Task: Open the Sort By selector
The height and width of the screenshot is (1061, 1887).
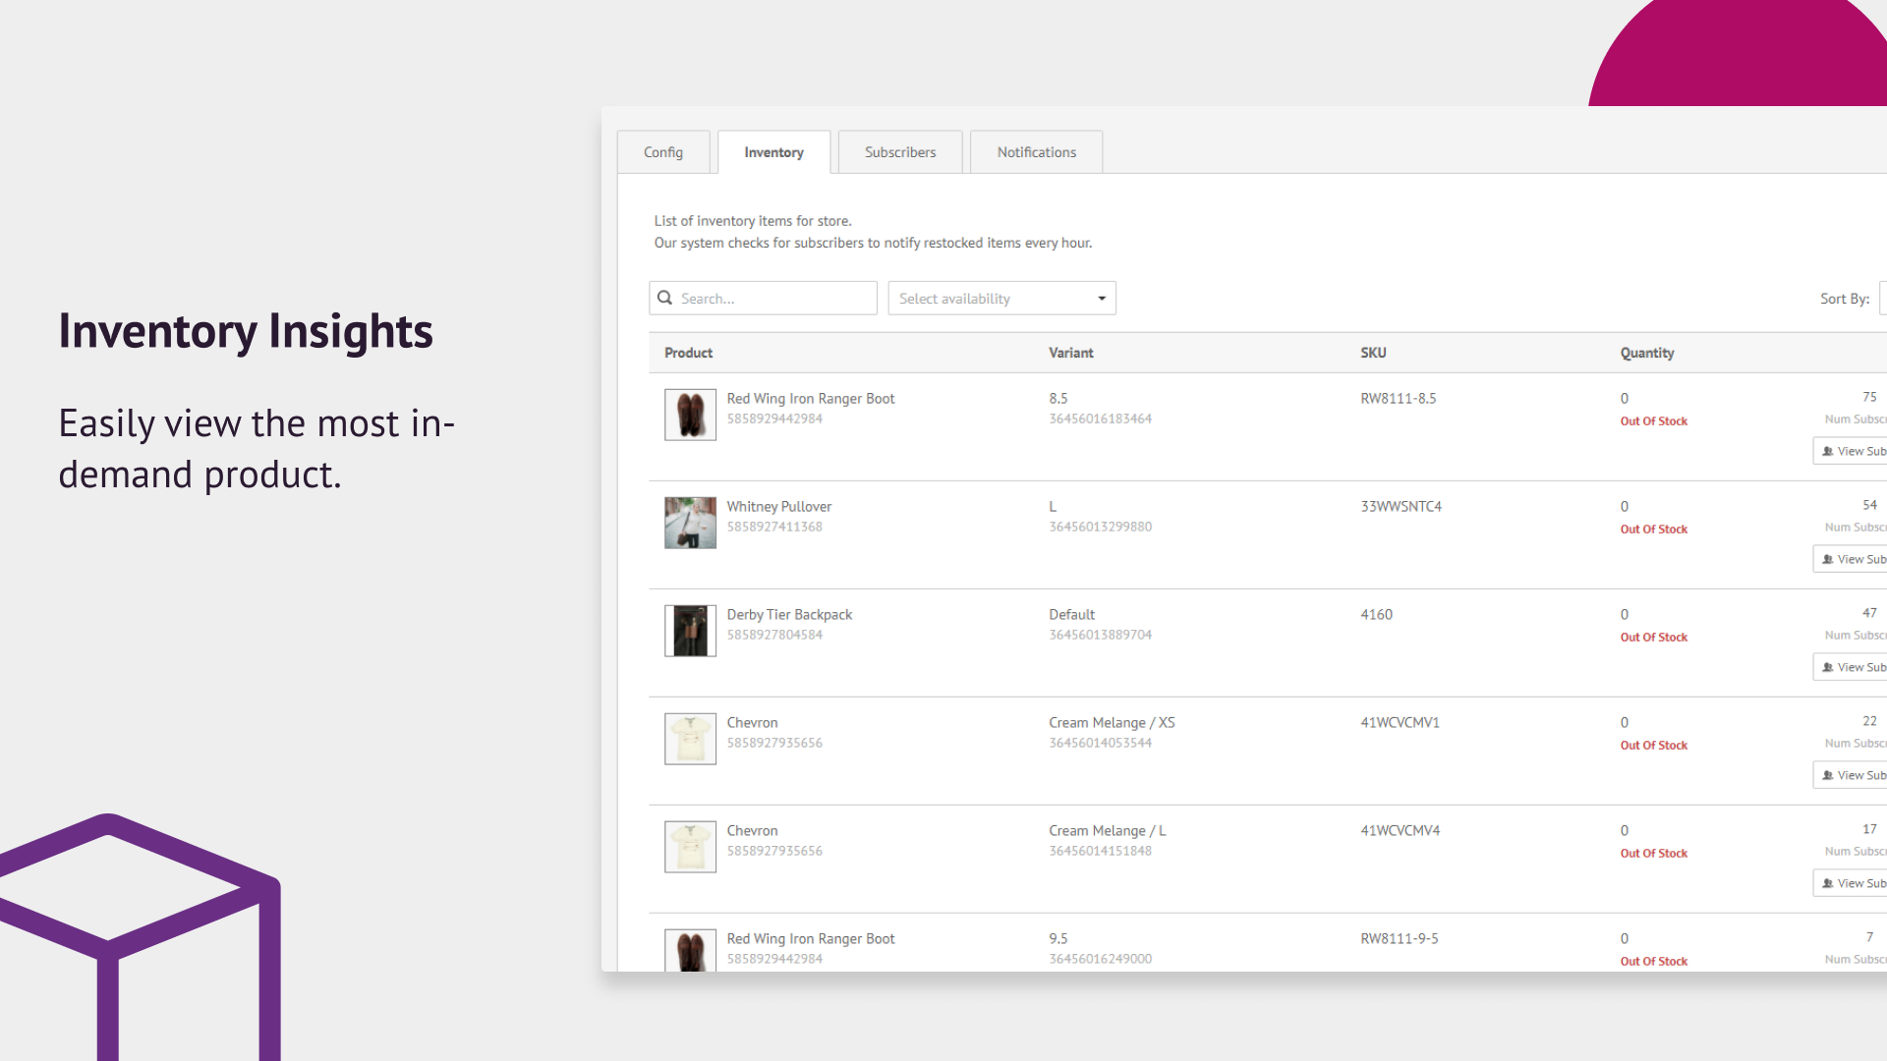Action: click(1882, 299)
